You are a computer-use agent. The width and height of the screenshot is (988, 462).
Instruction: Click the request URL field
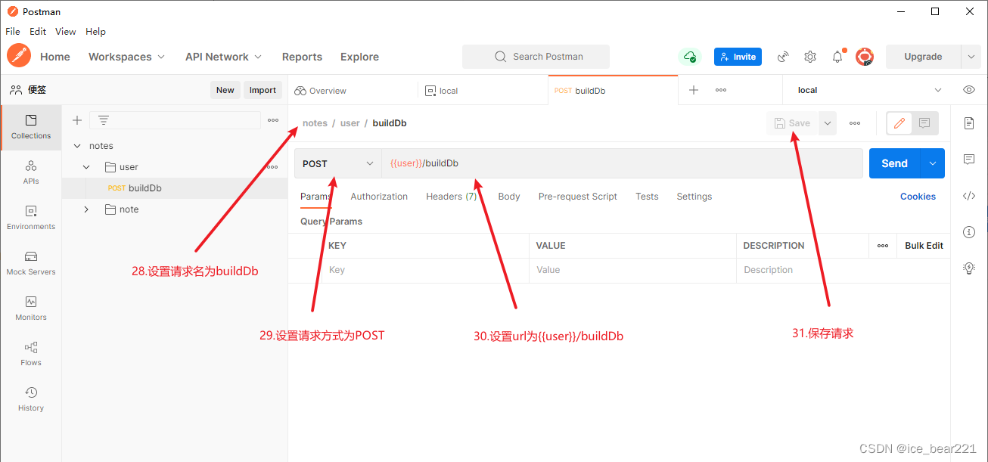[x=622, y=163]
